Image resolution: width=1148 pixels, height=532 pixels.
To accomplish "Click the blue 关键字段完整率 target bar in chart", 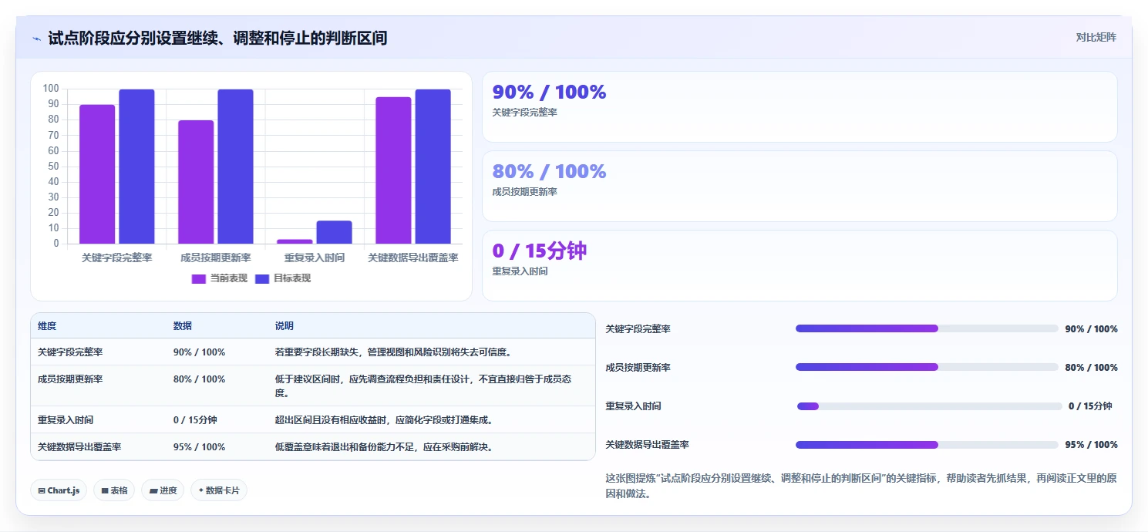I will [136, 167].
